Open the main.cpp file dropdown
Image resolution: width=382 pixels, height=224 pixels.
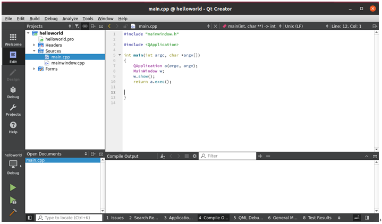click(171, 26)
